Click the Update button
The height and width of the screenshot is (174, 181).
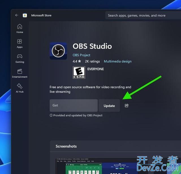[109, 106]
